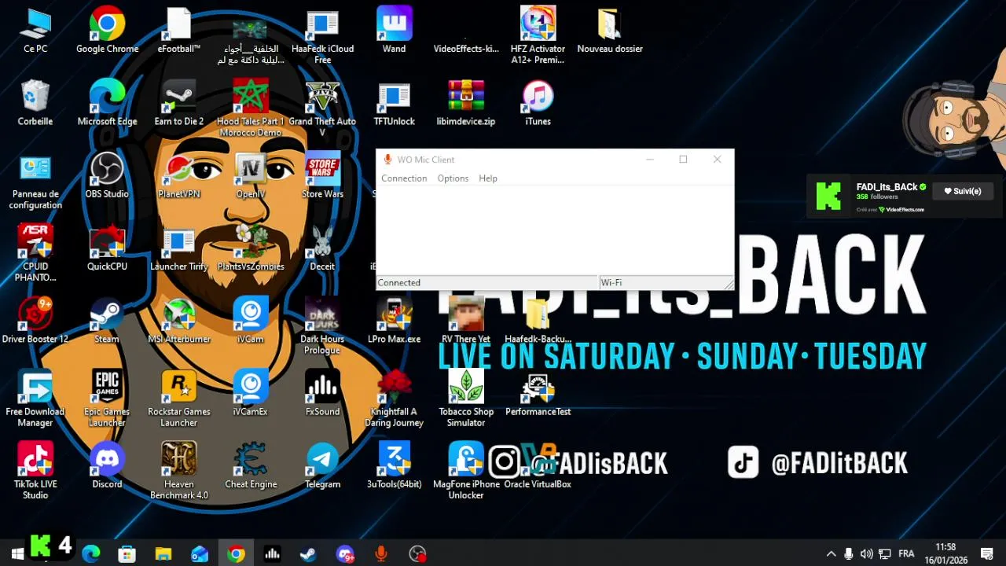Select the Grand Theft Auto V shortcut
Image resolution: width=1006 pixels, height=566 pixels.
[x=322, y=108]
